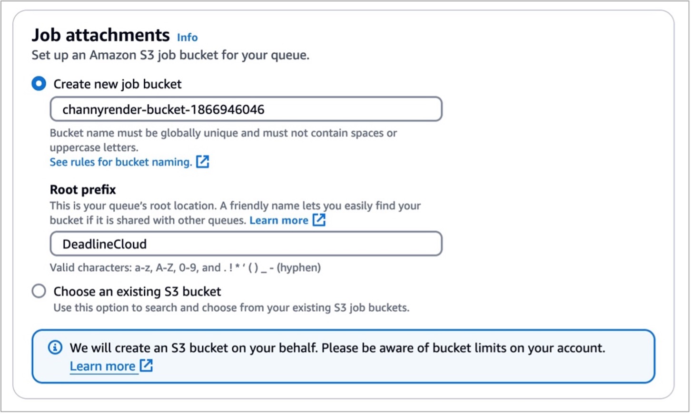Click the external link icon in the info banner
This screenshot has width=692, height=414.
point(146,365)
